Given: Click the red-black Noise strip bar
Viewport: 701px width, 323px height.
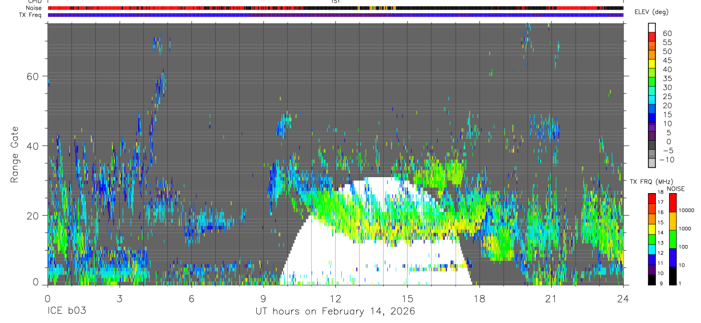Looking at the screenshot, I should point(336,8).
